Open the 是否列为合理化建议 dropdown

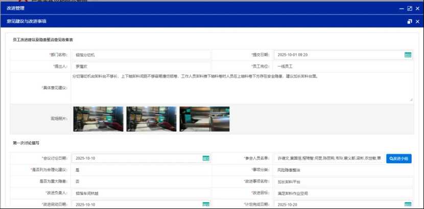(x=140, y=170)
